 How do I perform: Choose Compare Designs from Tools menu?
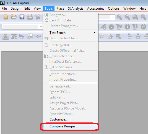(70, 126)
